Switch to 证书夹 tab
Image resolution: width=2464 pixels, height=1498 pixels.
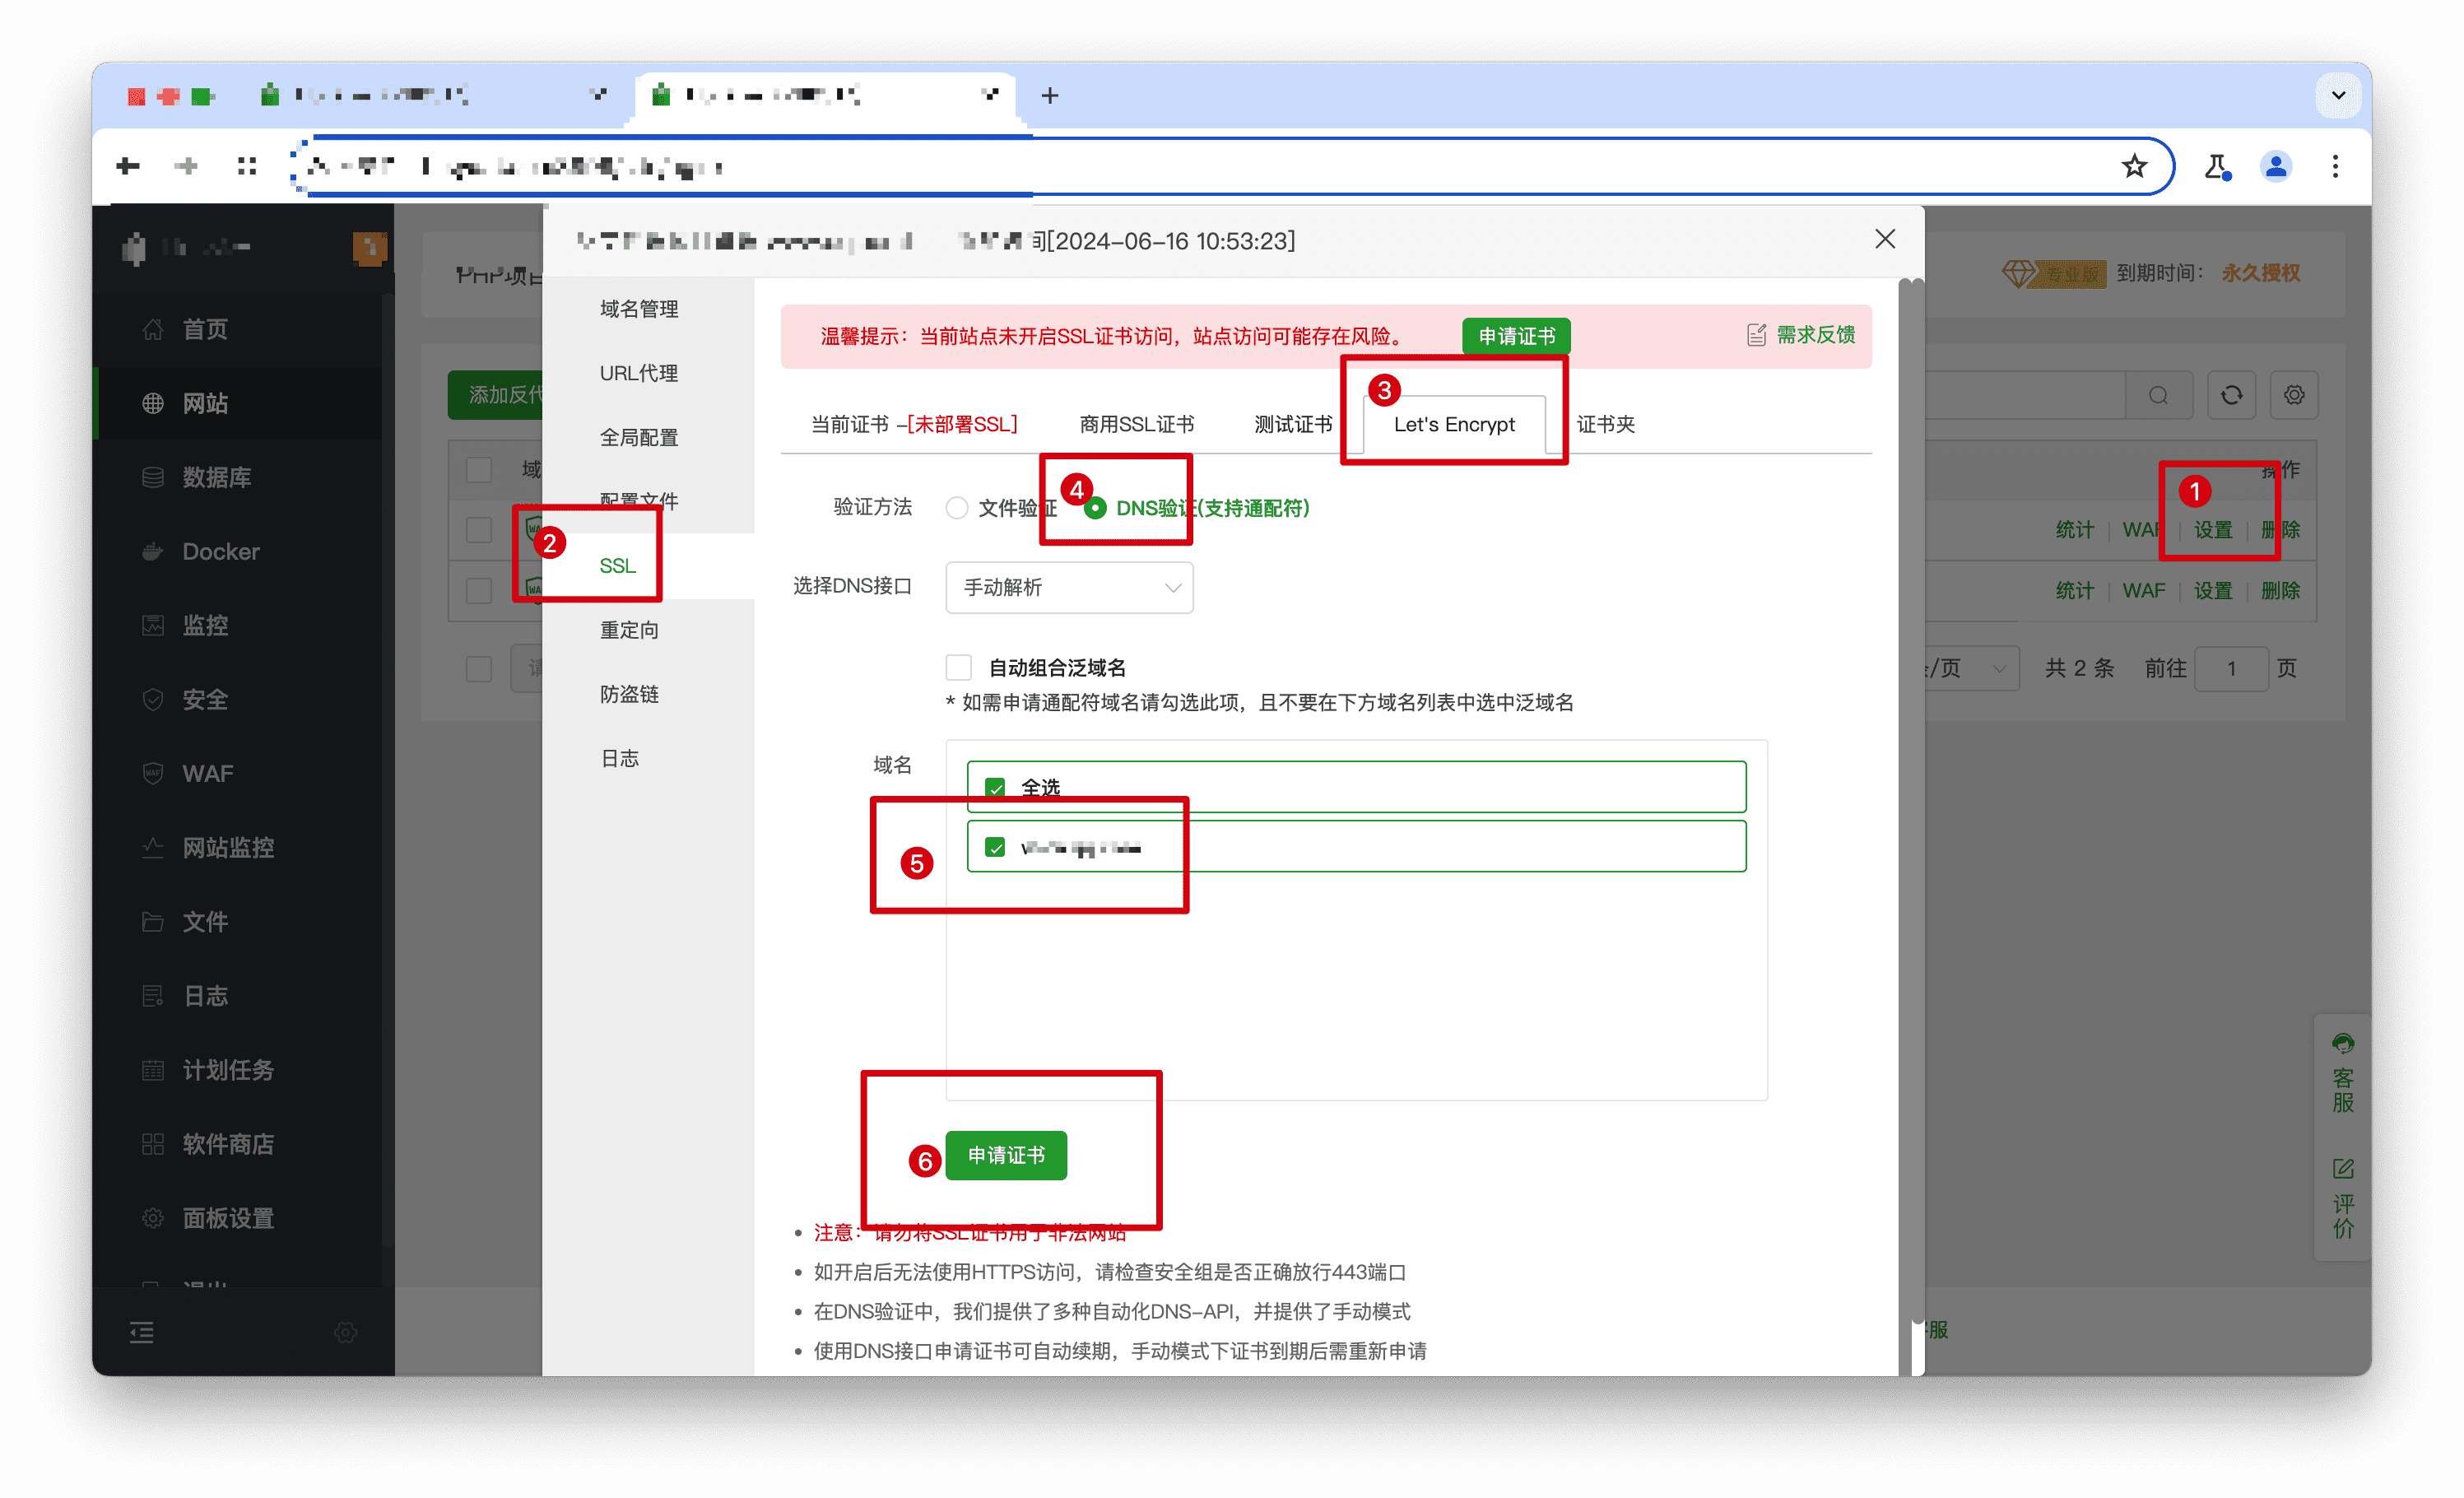pos(1605,424)
